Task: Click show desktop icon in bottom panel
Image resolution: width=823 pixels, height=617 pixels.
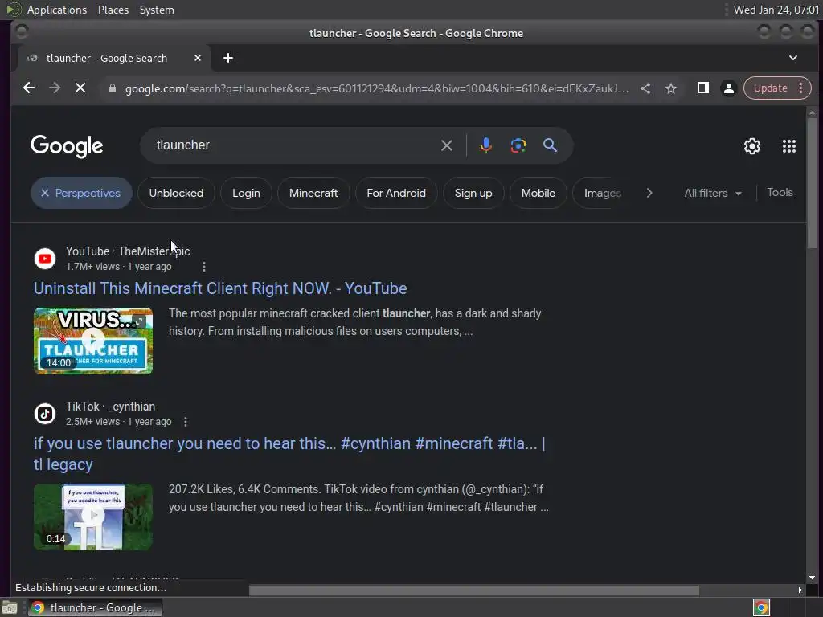Action: [x=10, y=607]
